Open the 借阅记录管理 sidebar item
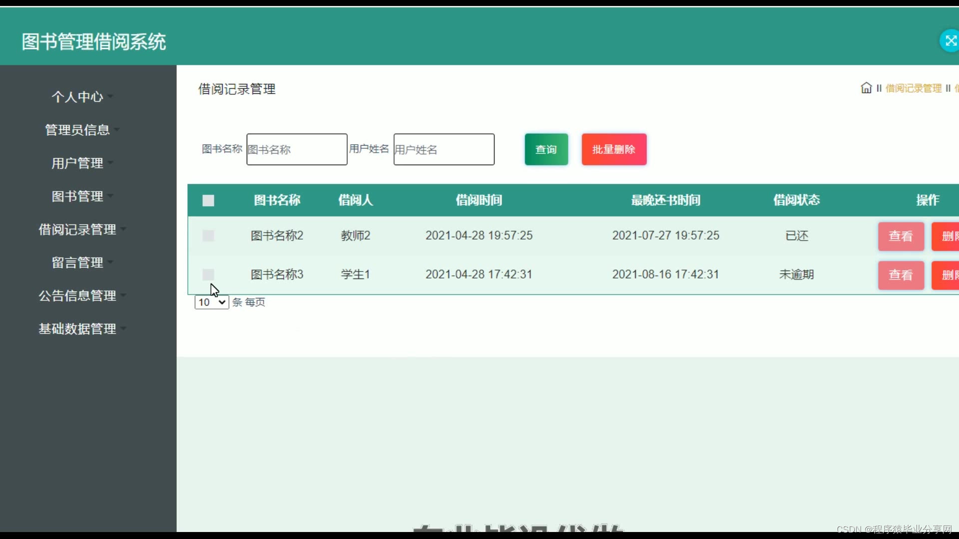This screenshot has width=959, height=539. pyautogui.click(x=78, y=230)
